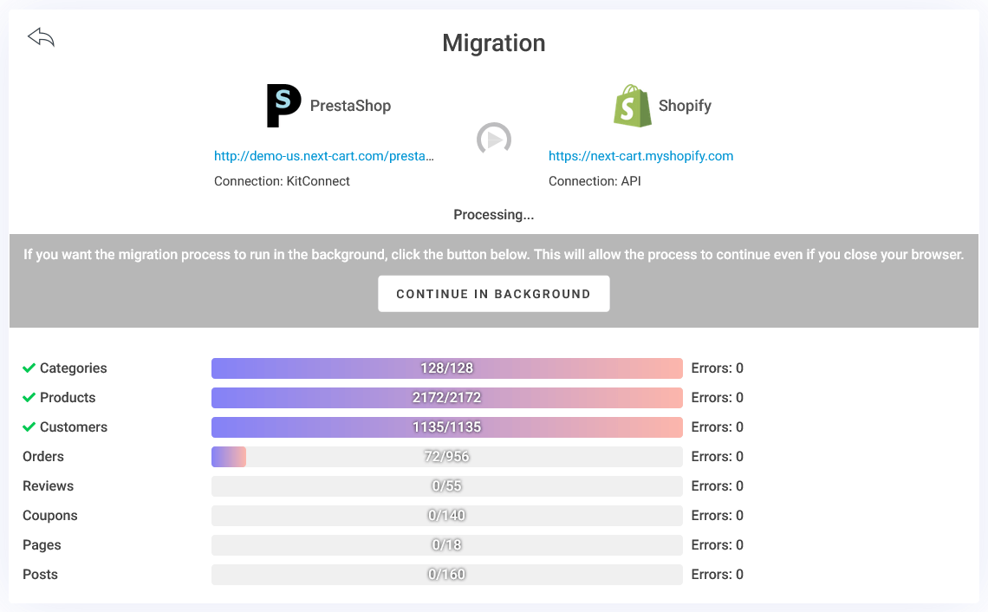Open the next-cart.myshopify.com link
This screenshot has height=612, width=988.
[x=640, y=156]
